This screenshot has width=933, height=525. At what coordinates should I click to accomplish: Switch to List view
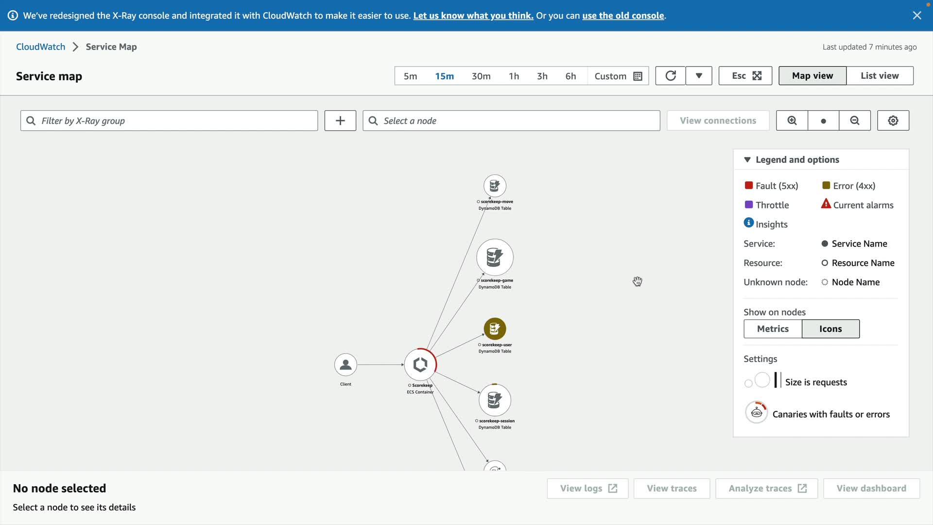(x=879, y=76)
